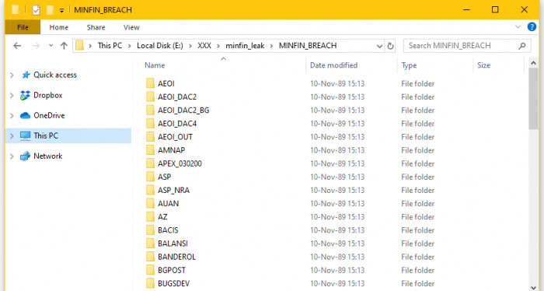Select the BACIS folder icon

pyautogui.click(x=150, y=230)
